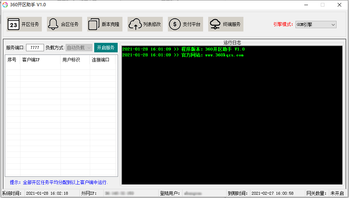Expand the 引擎模式 GOM引擎 dropdown
The height and width of the screenshot is (198, 349).
316,25
